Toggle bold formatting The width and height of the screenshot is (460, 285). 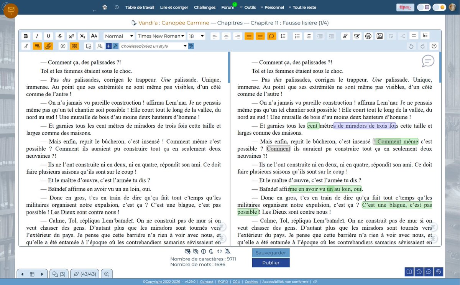(x=26, y=36)
